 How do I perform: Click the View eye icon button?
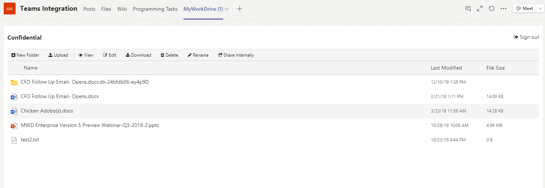pyautogui.click(x=86, y=55)
